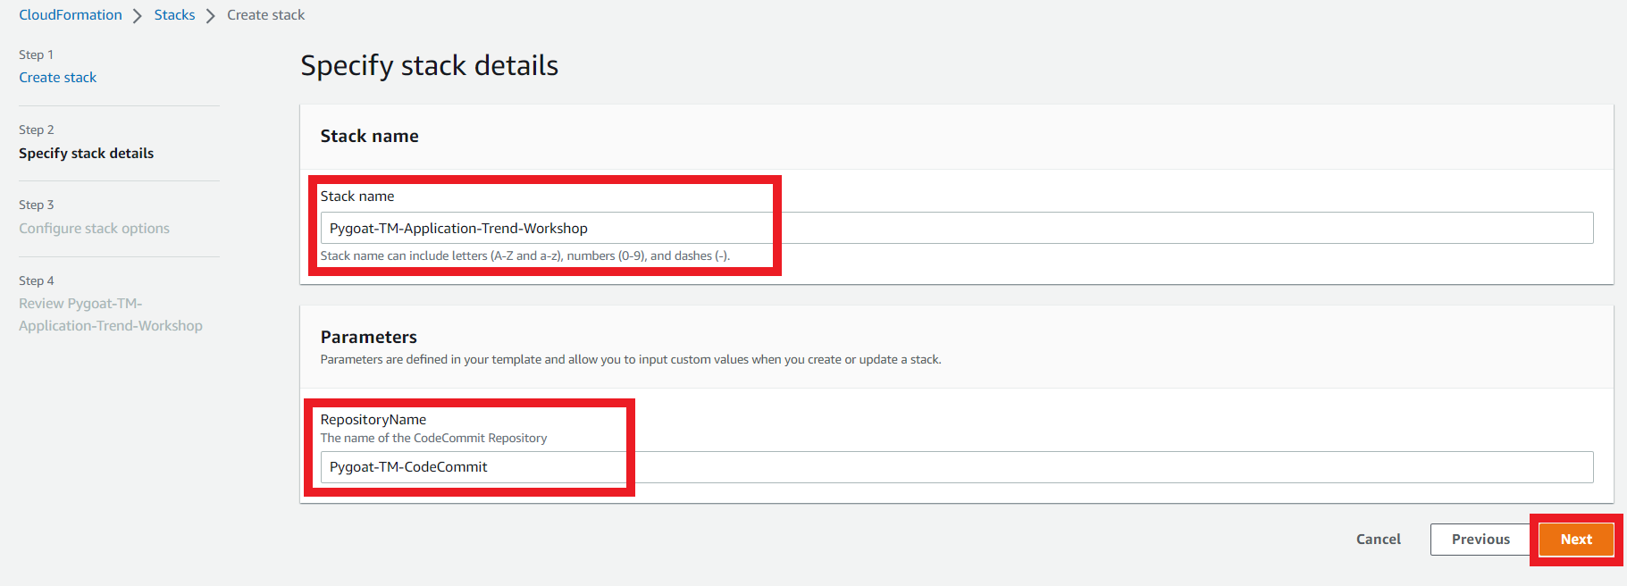
Task: Go to the Stacks breadcrumb link
Action: 174,15
